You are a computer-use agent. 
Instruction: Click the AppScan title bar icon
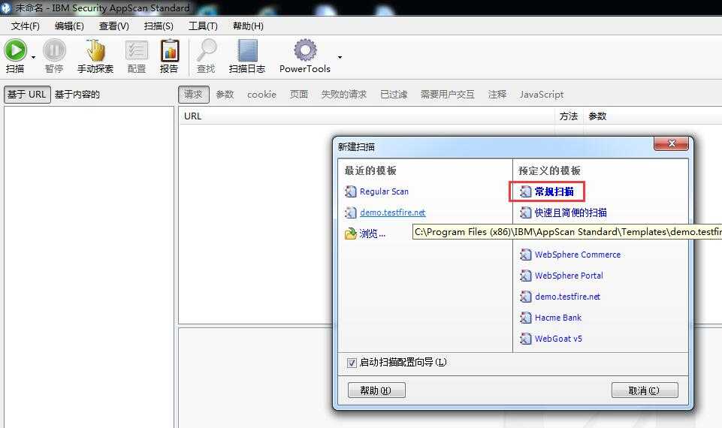5,8
